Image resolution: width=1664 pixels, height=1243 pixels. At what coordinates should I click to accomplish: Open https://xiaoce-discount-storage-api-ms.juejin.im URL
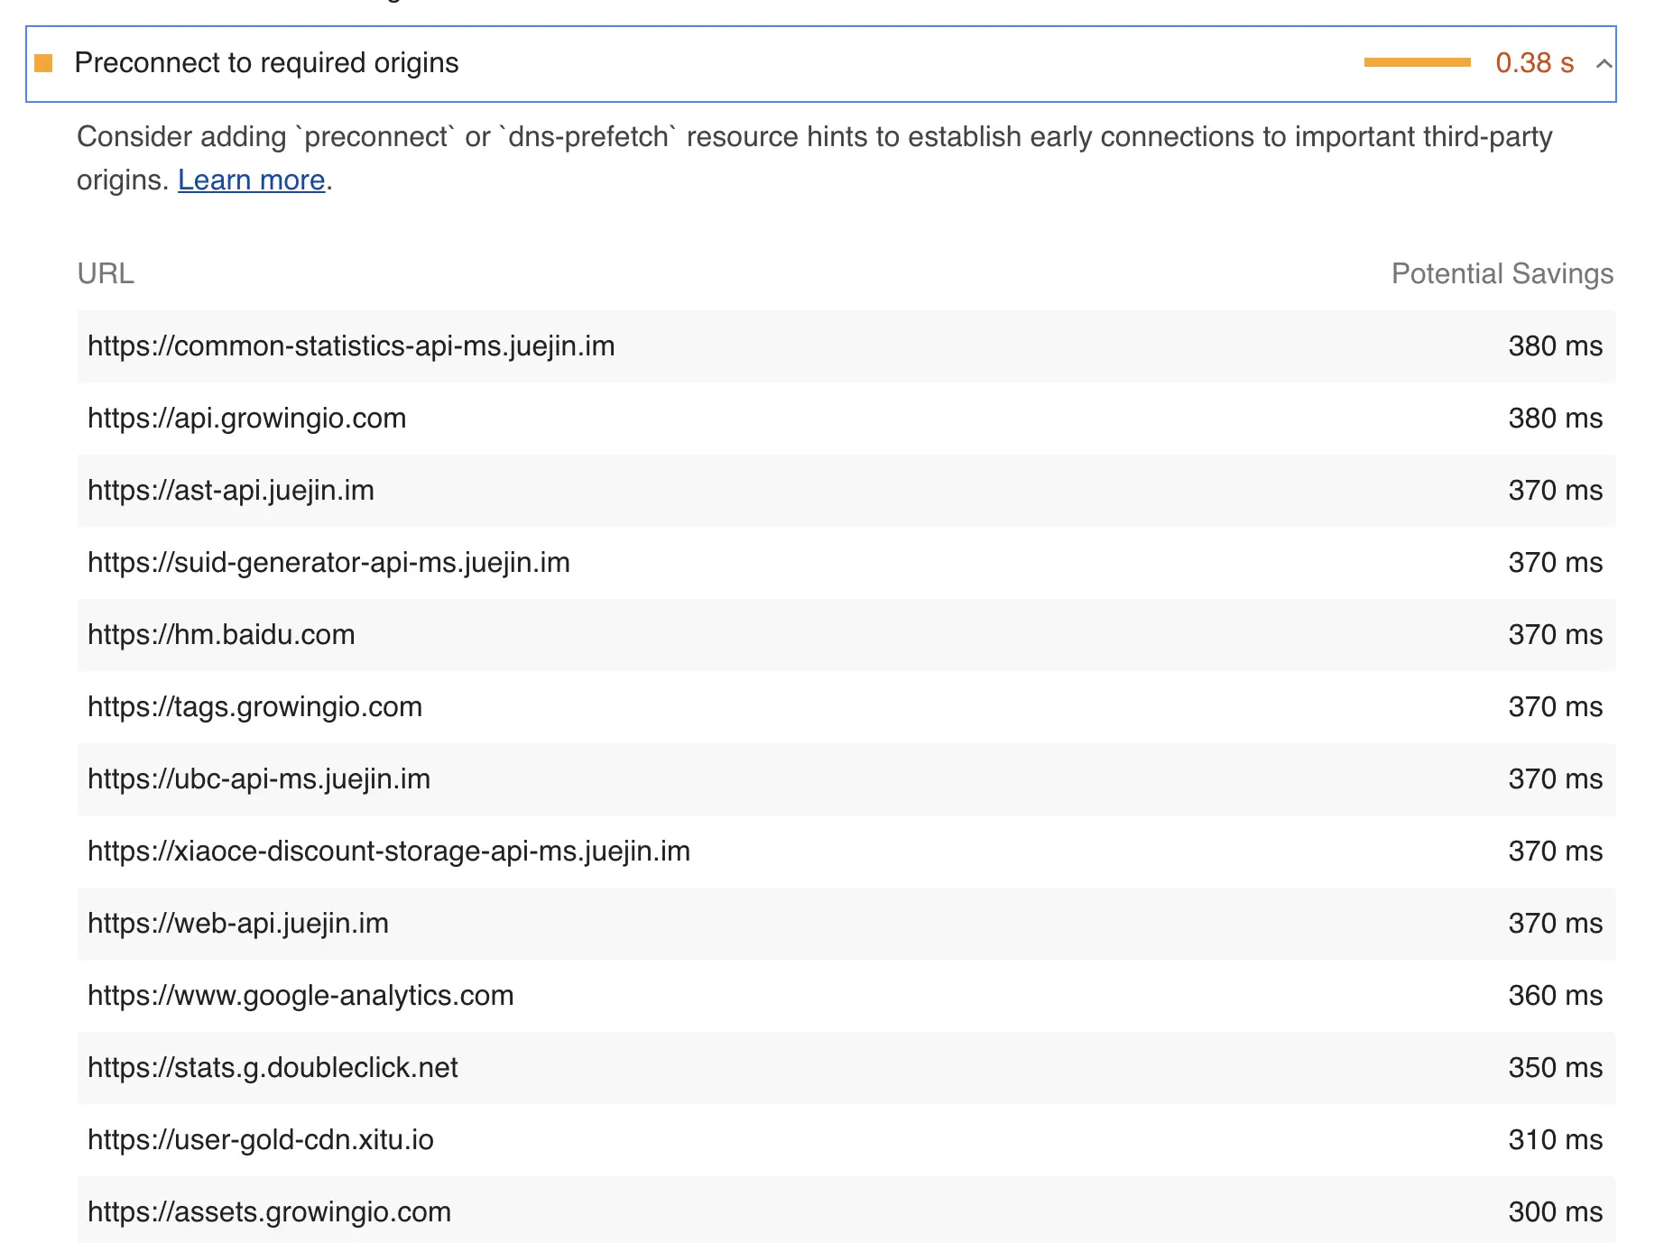[389, 852]
